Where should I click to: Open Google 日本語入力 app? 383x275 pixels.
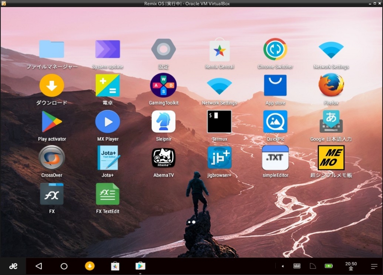point(331,122)
